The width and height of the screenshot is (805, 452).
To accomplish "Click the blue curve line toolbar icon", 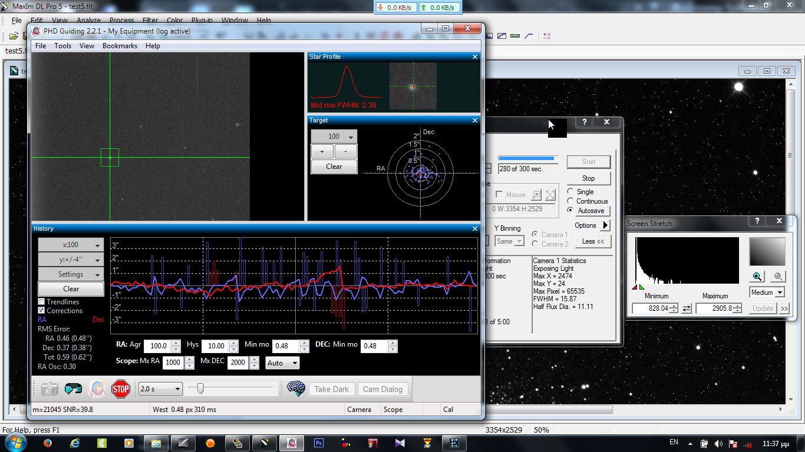I will click(x=529, y=36).
